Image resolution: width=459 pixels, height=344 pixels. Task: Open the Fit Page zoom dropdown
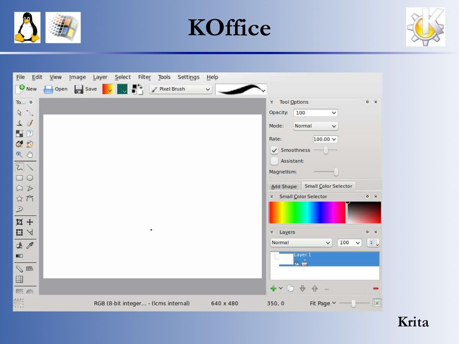coord(323,303)
